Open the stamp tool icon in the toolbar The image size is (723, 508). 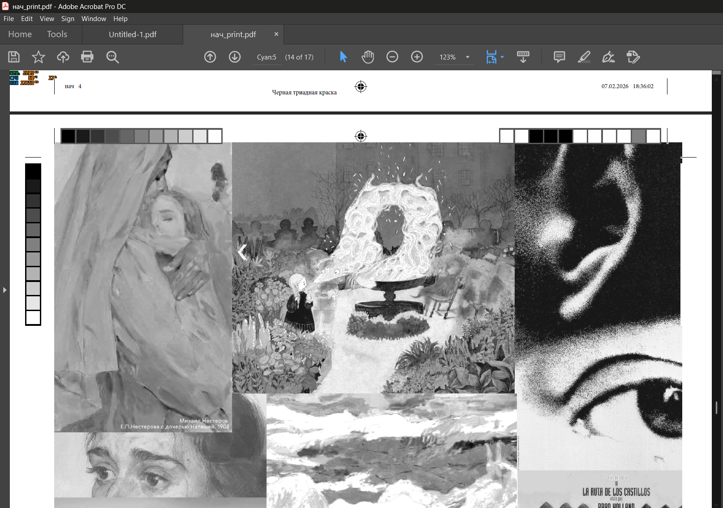point(633,57)
